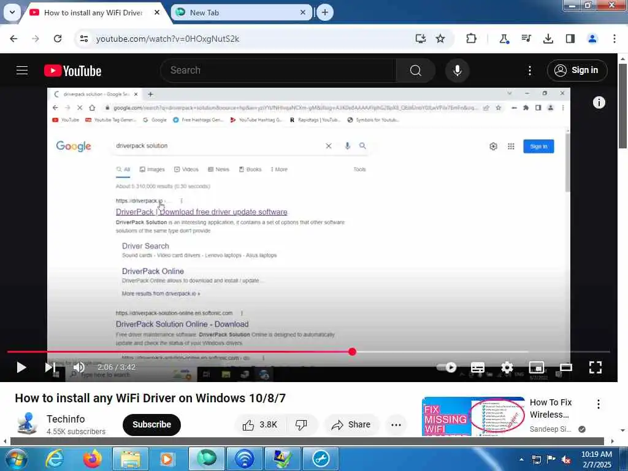
Task: Skip to the next video
Action: click(50, 367)
